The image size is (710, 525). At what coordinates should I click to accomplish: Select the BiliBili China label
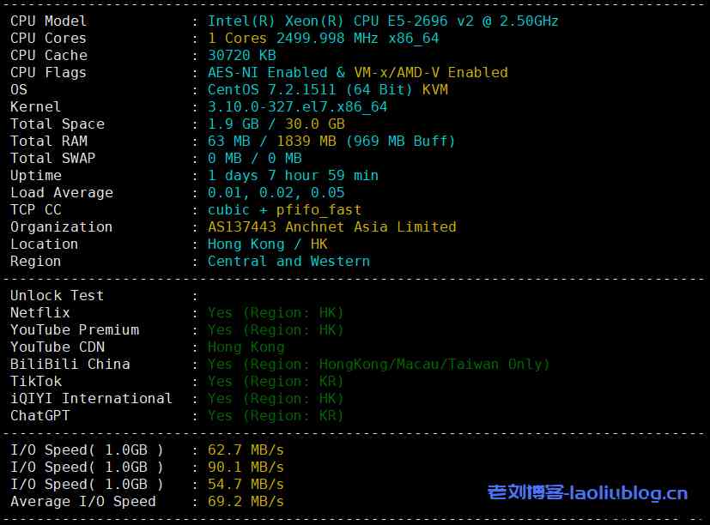70,365
